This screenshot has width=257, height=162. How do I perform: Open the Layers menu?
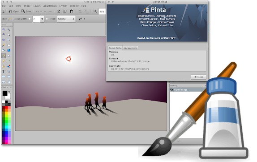tap(37, 6)
